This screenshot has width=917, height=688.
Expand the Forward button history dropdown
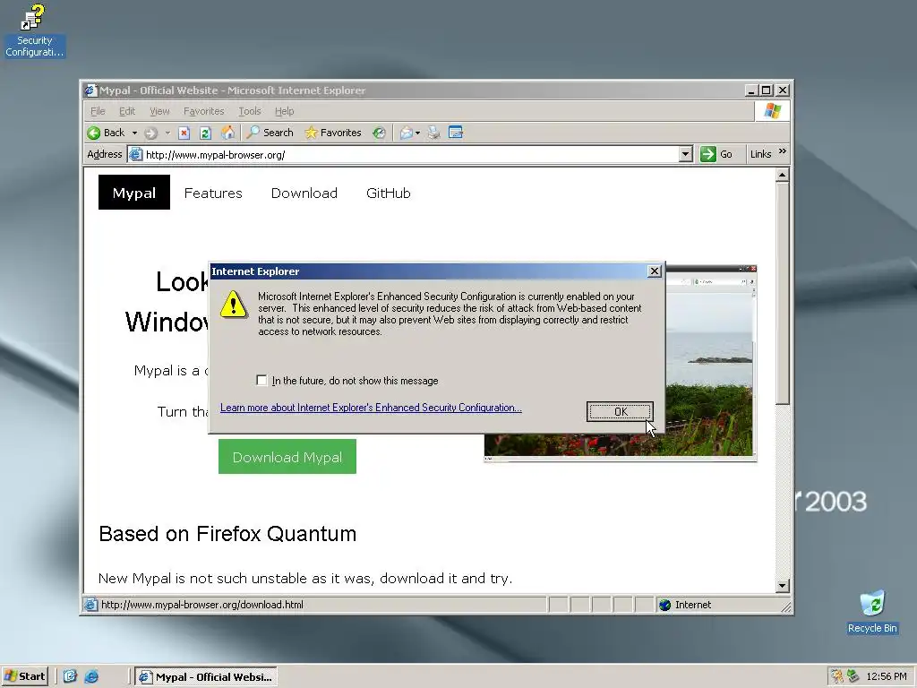167,133
